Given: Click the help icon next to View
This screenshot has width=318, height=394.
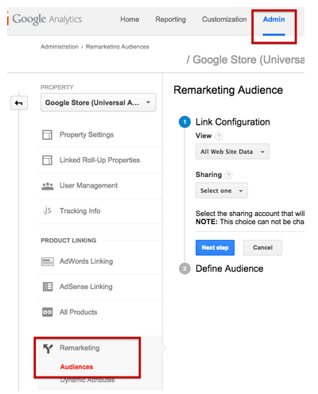Looking at the screenshot, I should pos(219,136).
